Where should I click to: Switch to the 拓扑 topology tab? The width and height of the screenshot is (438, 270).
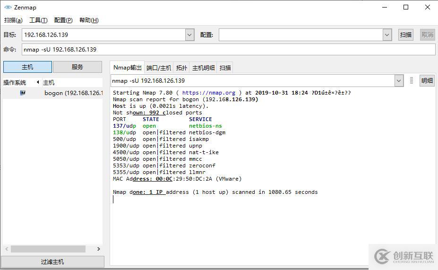coord(181,68)
